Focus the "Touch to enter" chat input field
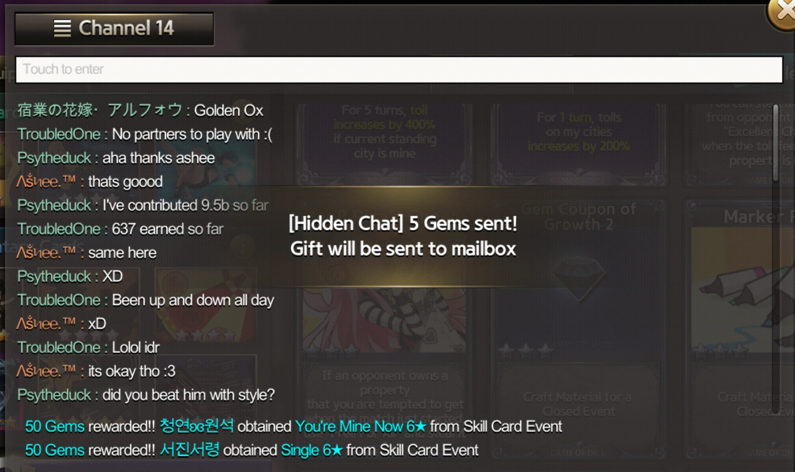The image size is (795, 472). tap(399, 69)
